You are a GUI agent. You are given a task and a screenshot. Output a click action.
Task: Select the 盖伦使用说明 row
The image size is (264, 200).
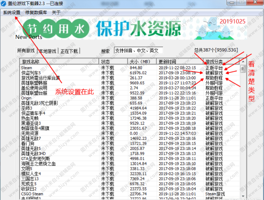(130, 88)
